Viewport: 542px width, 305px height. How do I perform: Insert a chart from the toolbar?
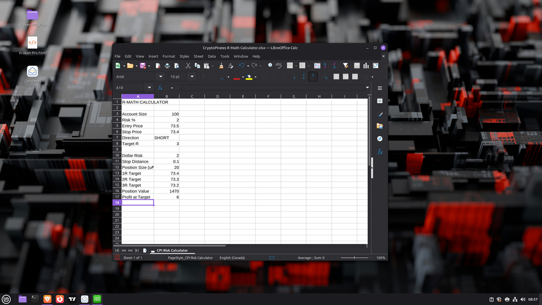click(366, 66)
